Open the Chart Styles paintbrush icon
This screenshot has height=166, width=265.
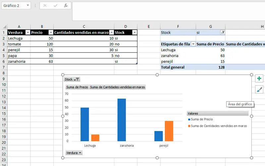[259, 89]
